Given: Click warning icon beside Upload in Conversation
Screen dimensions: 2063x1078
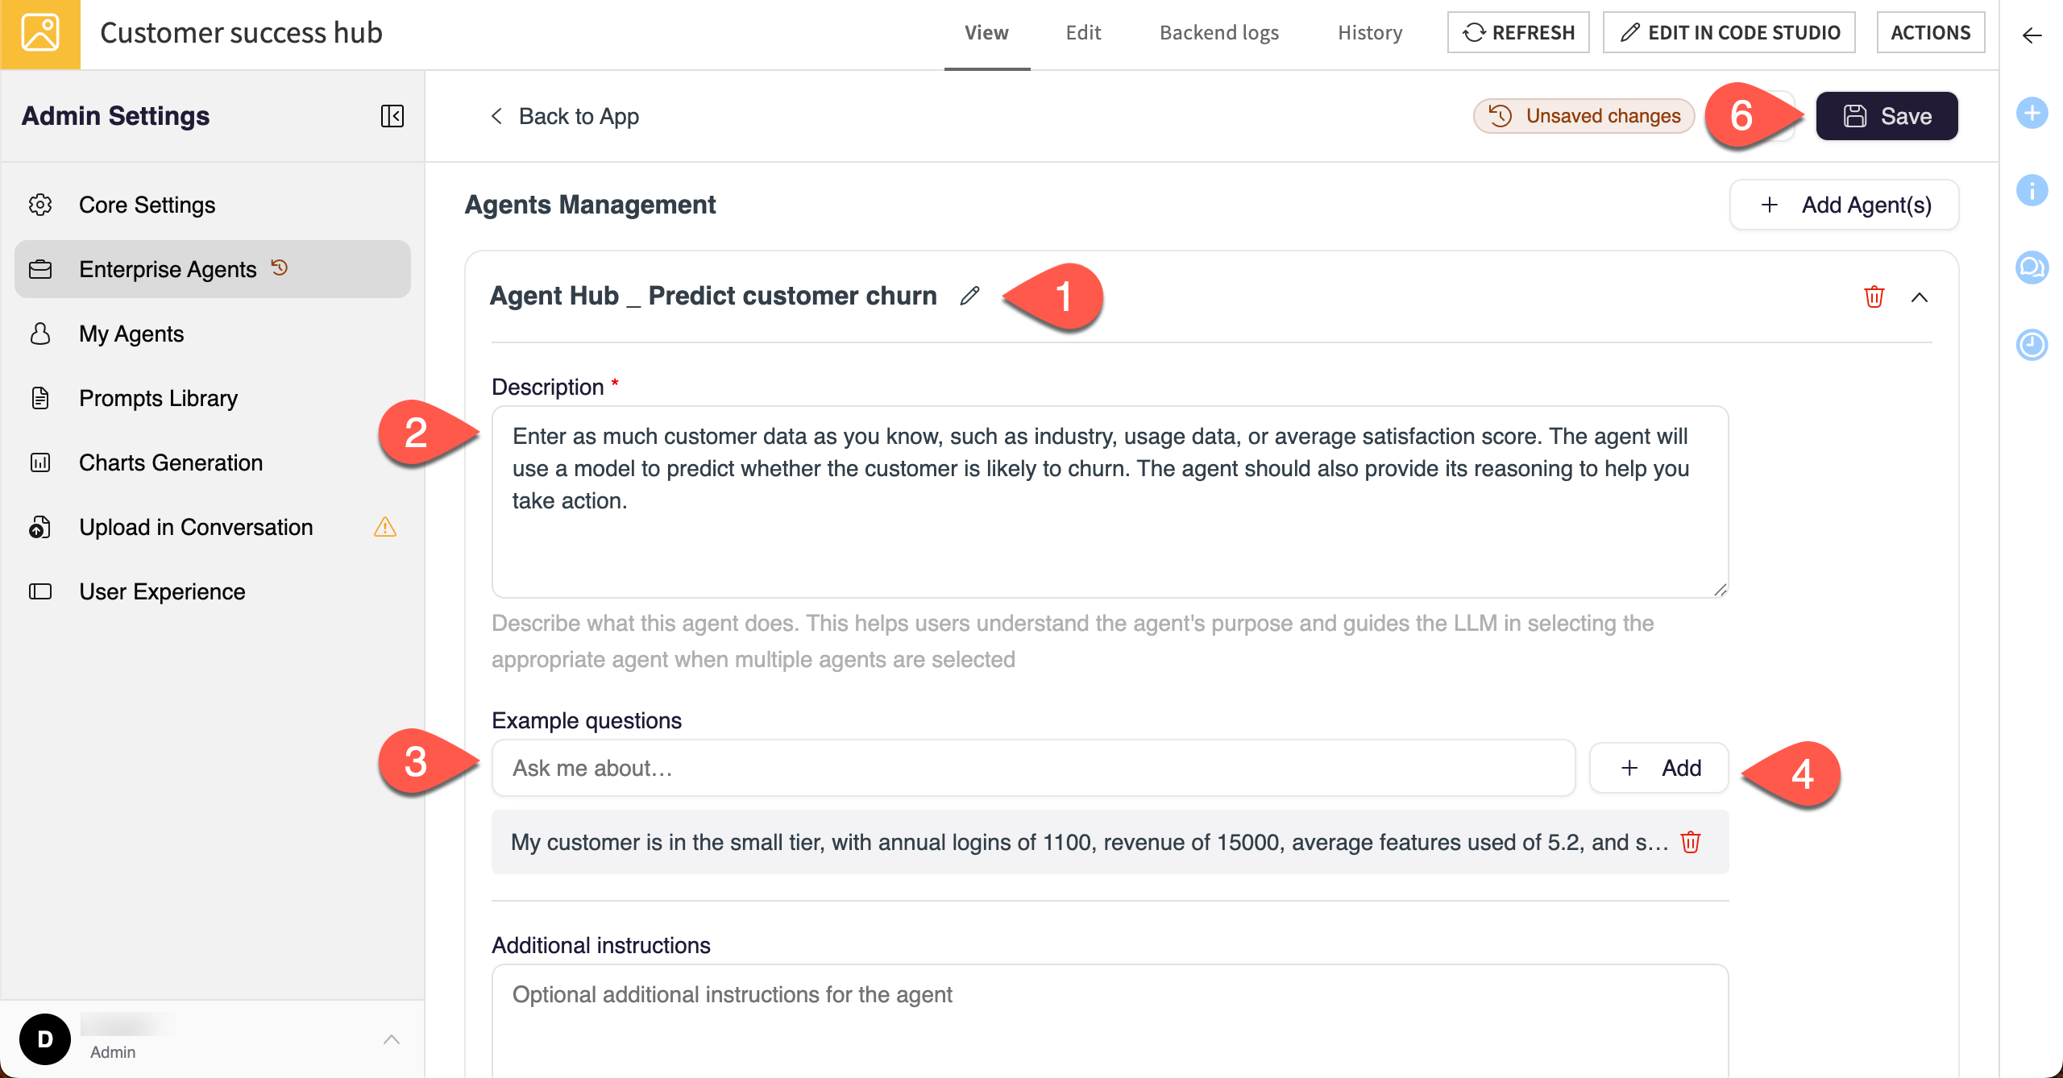Looking at the screenshot, I should point(385,528).
